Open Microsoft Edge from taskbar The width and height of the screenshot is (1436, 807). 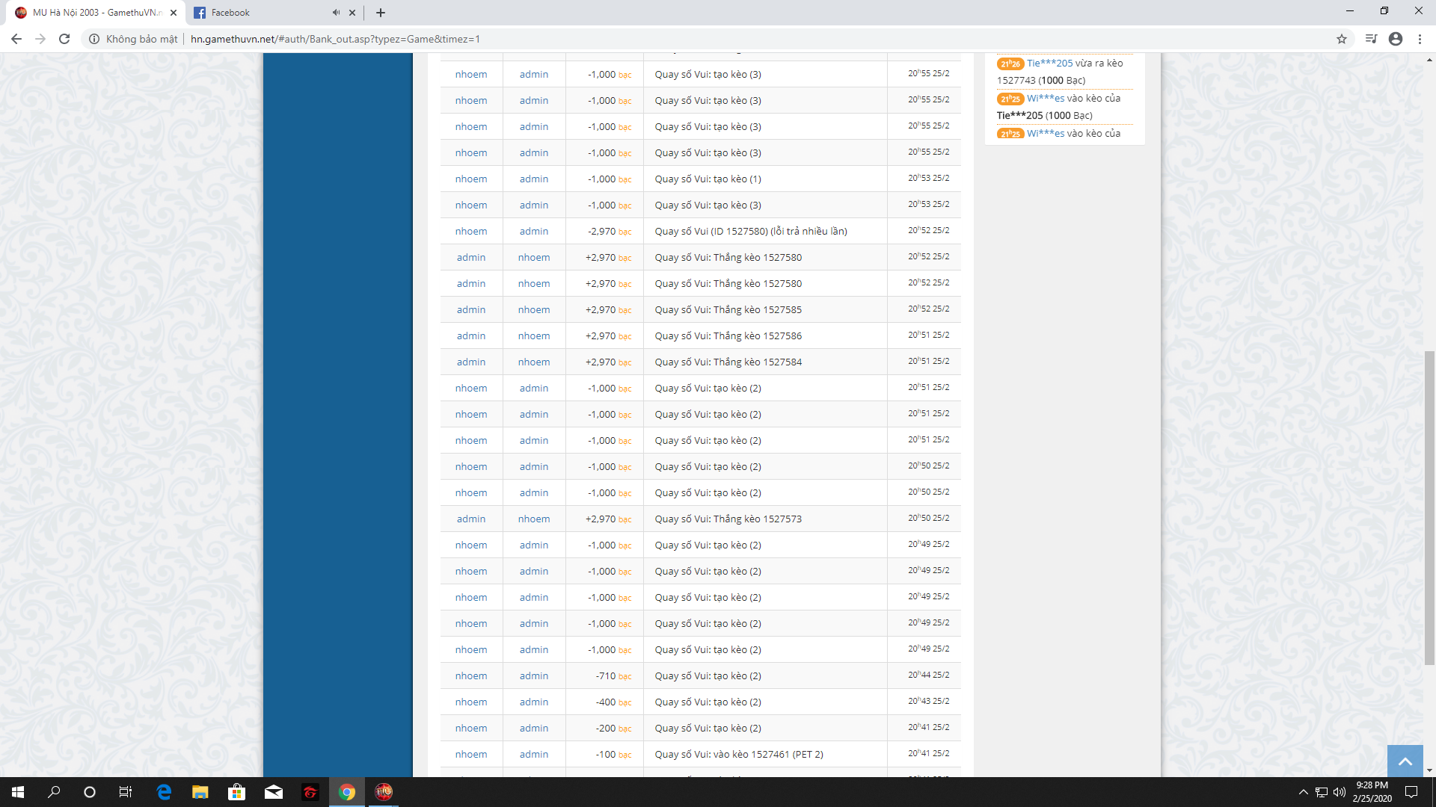click(164, 792)
